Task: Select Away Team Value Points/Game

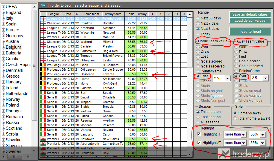Action: click(236, 71)
